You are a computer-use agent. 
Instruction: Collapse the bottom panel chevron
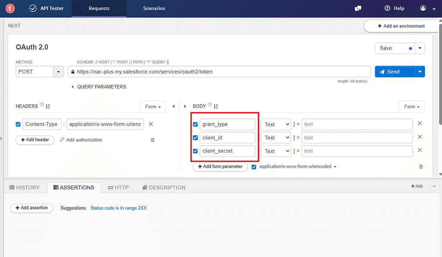(434, 186)
